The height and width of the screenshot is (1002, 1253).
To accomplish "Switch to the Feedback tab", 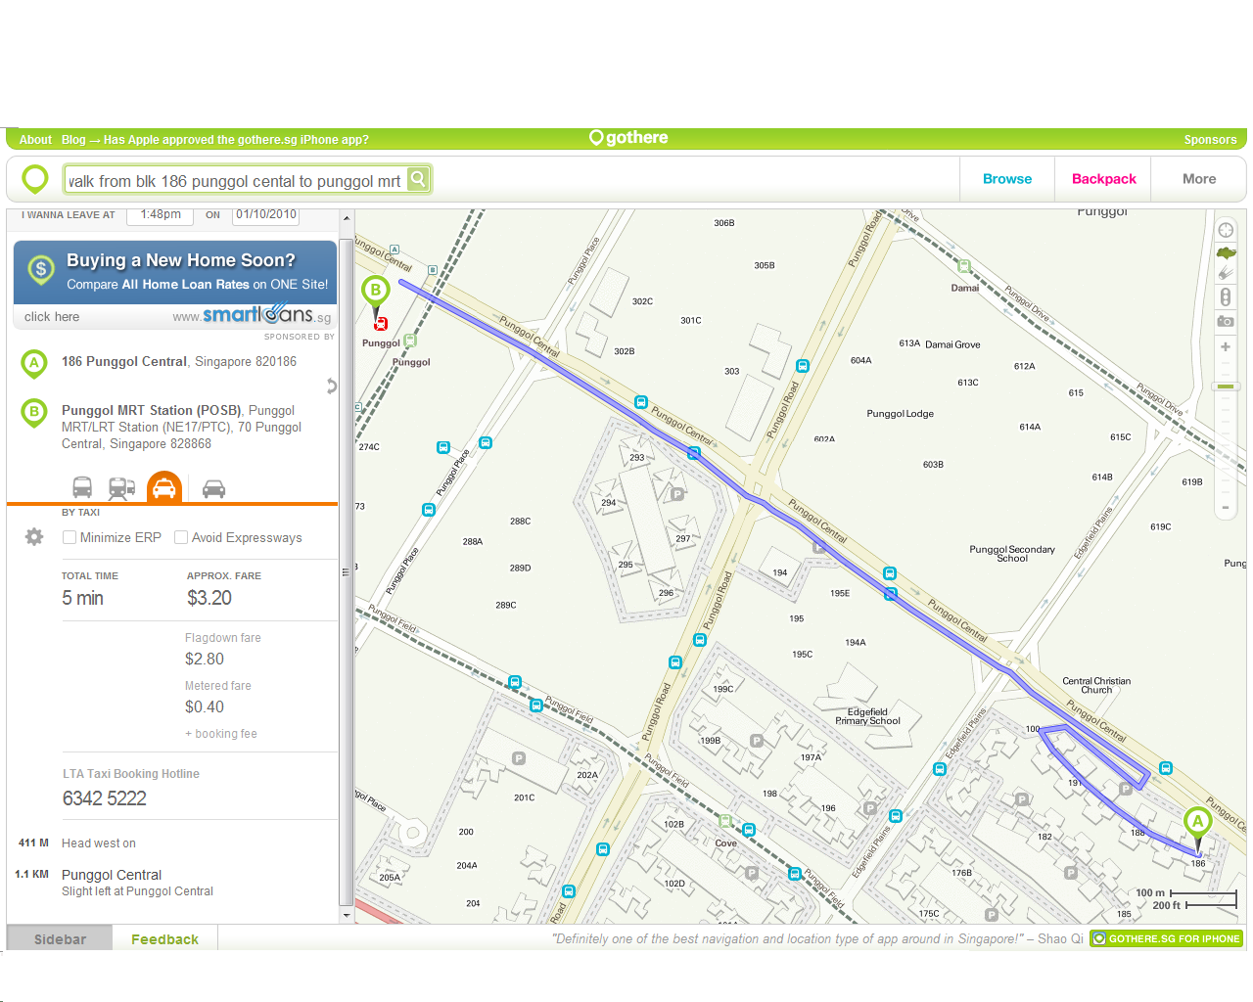I will pyautogui.click(x=164, y=939).
